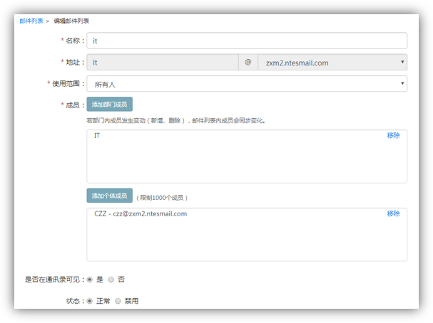Click the 邮件列表 breadcrumb link
The image size is (433, 323).
pos(31,21)
